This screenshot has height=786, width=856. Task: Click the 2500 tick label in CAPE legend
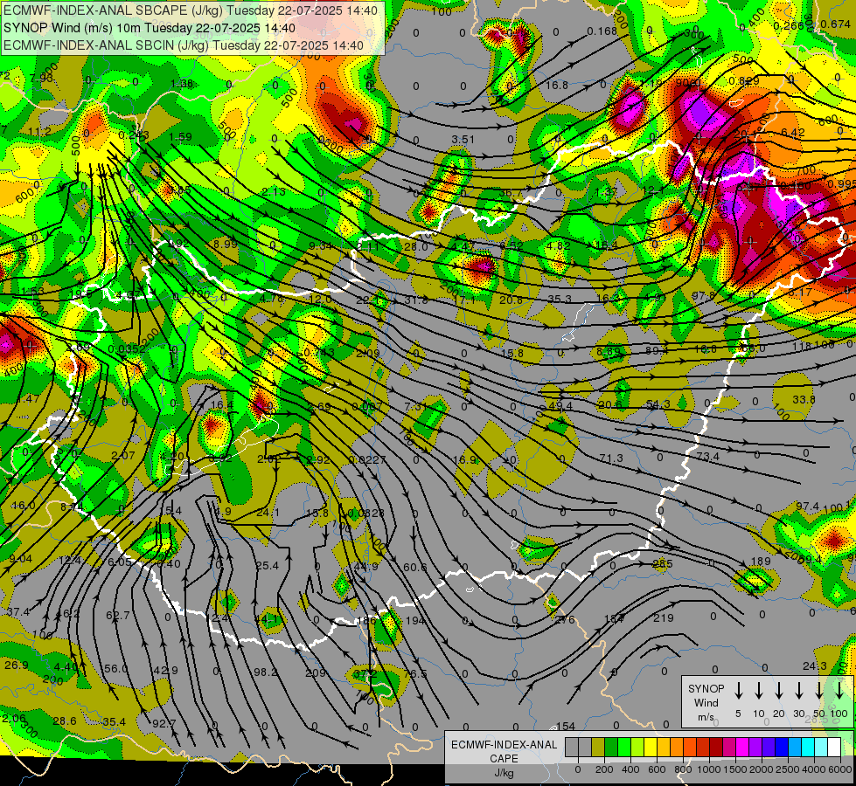coord(788,769)
